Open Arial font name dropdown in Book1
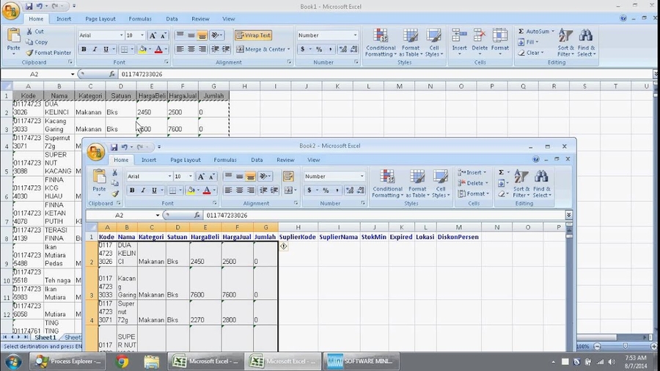660x371 pixels. click(x=121, y=35)
